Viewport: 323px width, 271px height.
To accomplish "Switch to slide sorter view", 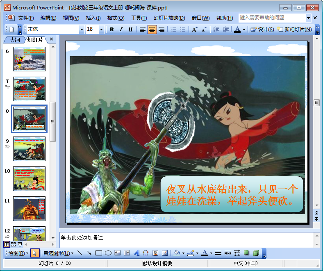I will pyautogui.click(x=14, y=244).
